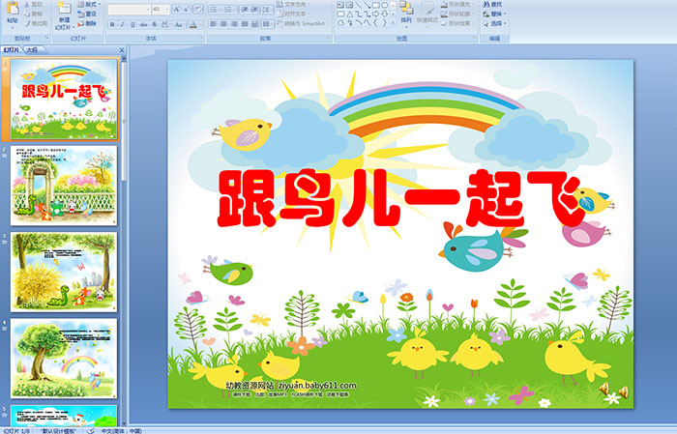The width and height of the screenshot is (677, 434).
Task: Switch to the Slides (幻灯片) tab
Action: [12, 48]
